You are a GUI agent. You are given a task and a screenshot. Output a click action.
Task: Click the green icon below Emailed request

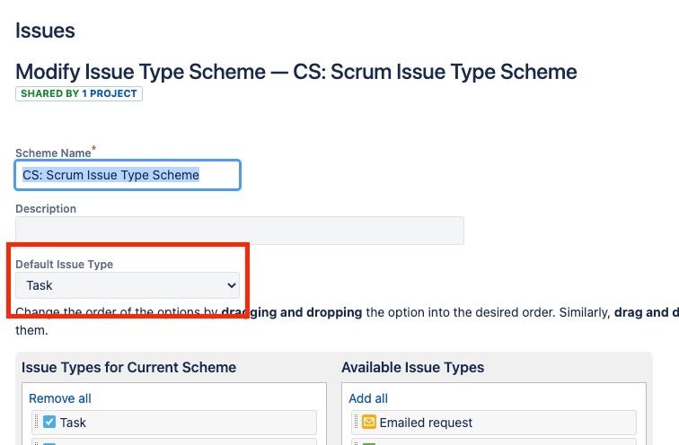coord(369,444)
